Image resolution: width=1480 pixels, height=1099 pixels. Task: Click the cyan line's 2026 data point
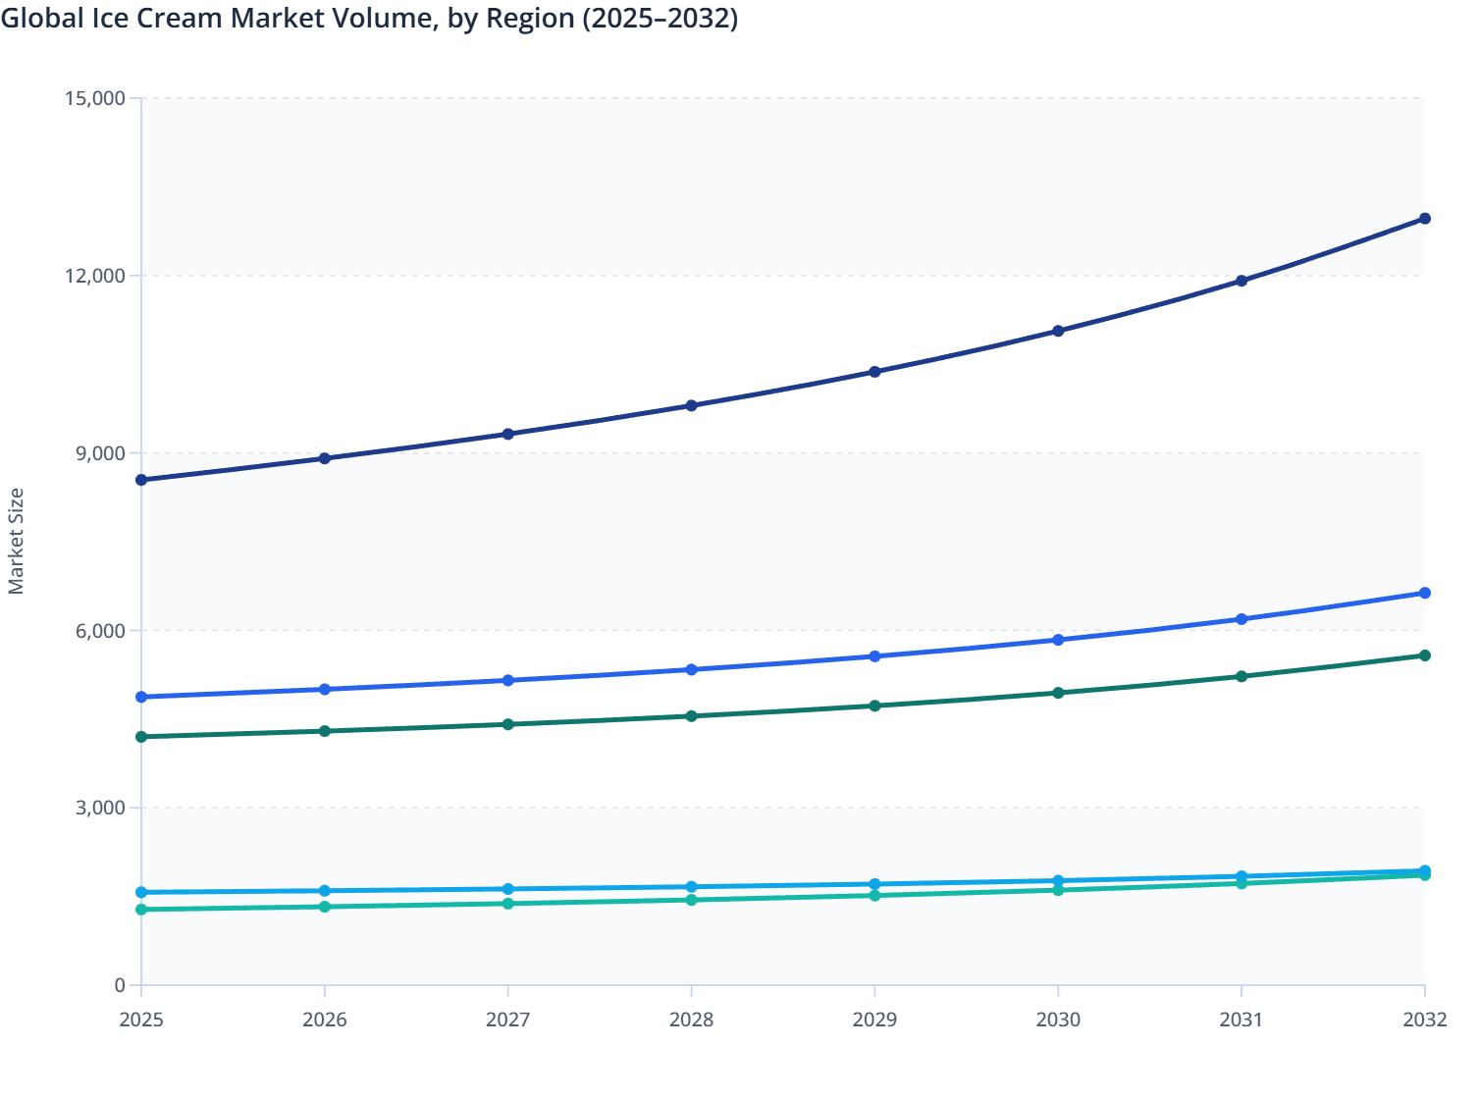pyautogui.click(x=325, y=890)
